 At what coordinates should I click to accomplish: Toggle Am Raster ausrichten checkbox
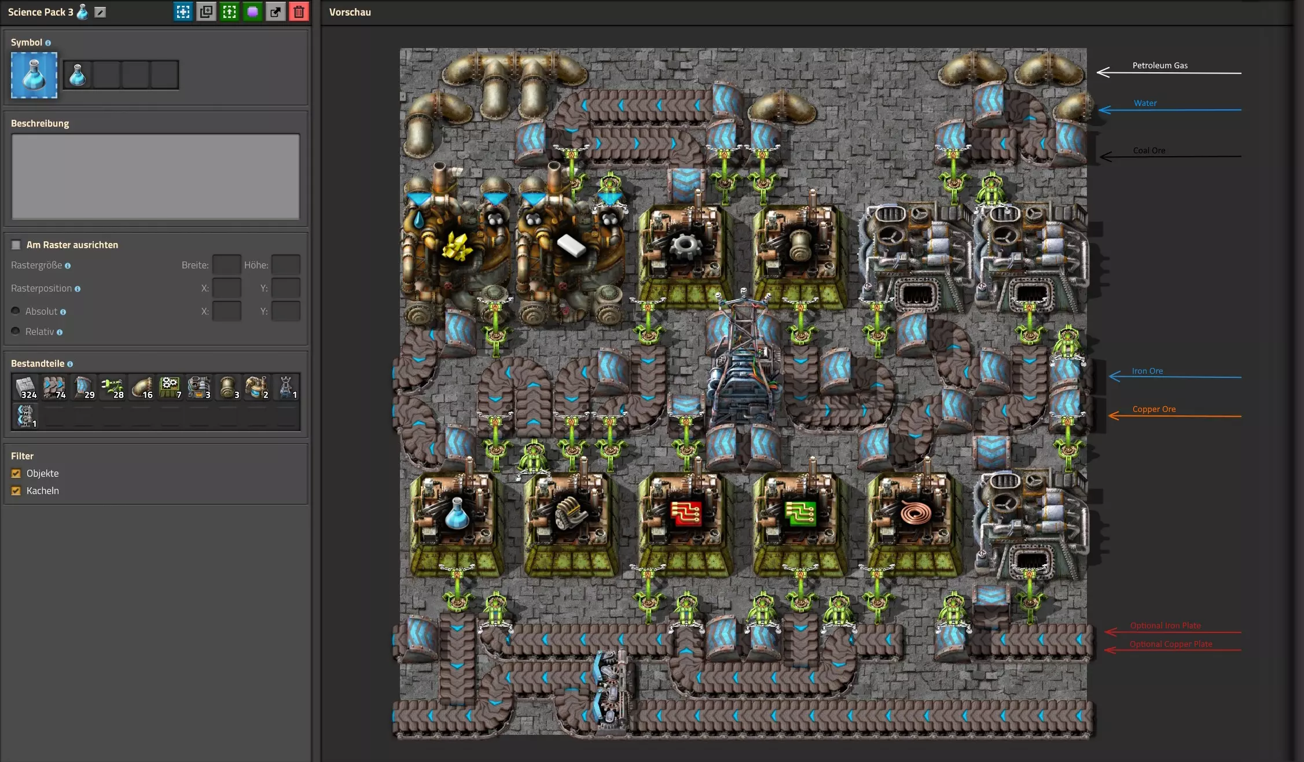(16, 245)
